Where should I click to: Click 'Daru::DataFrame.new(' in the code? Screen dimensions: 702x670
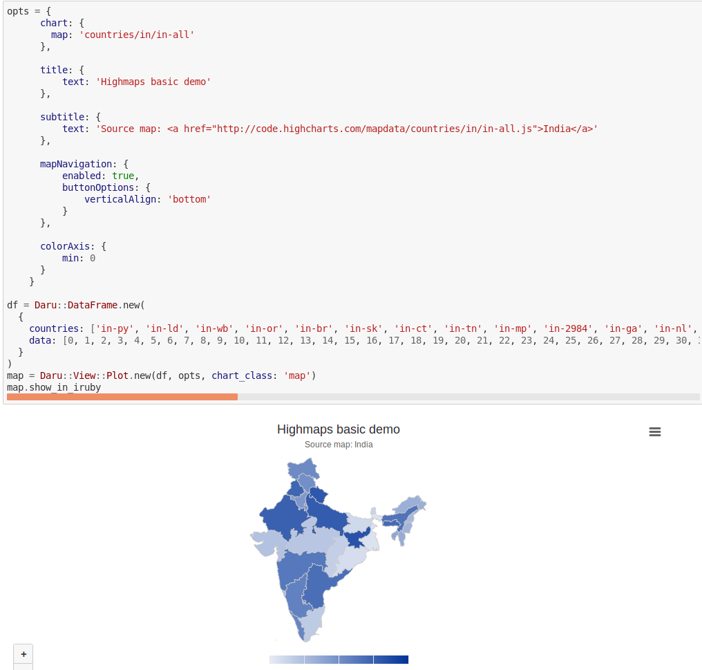tap(90, 305)
